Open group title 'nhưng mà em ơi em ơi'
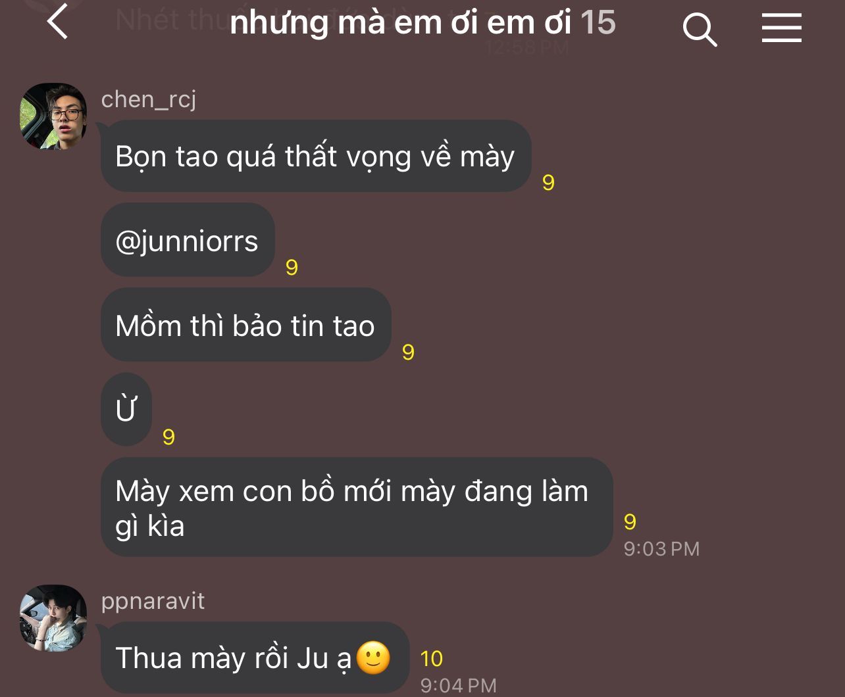The height and width of the screenshot is (697, 845). pyautogui.click(x=401, y=23)
